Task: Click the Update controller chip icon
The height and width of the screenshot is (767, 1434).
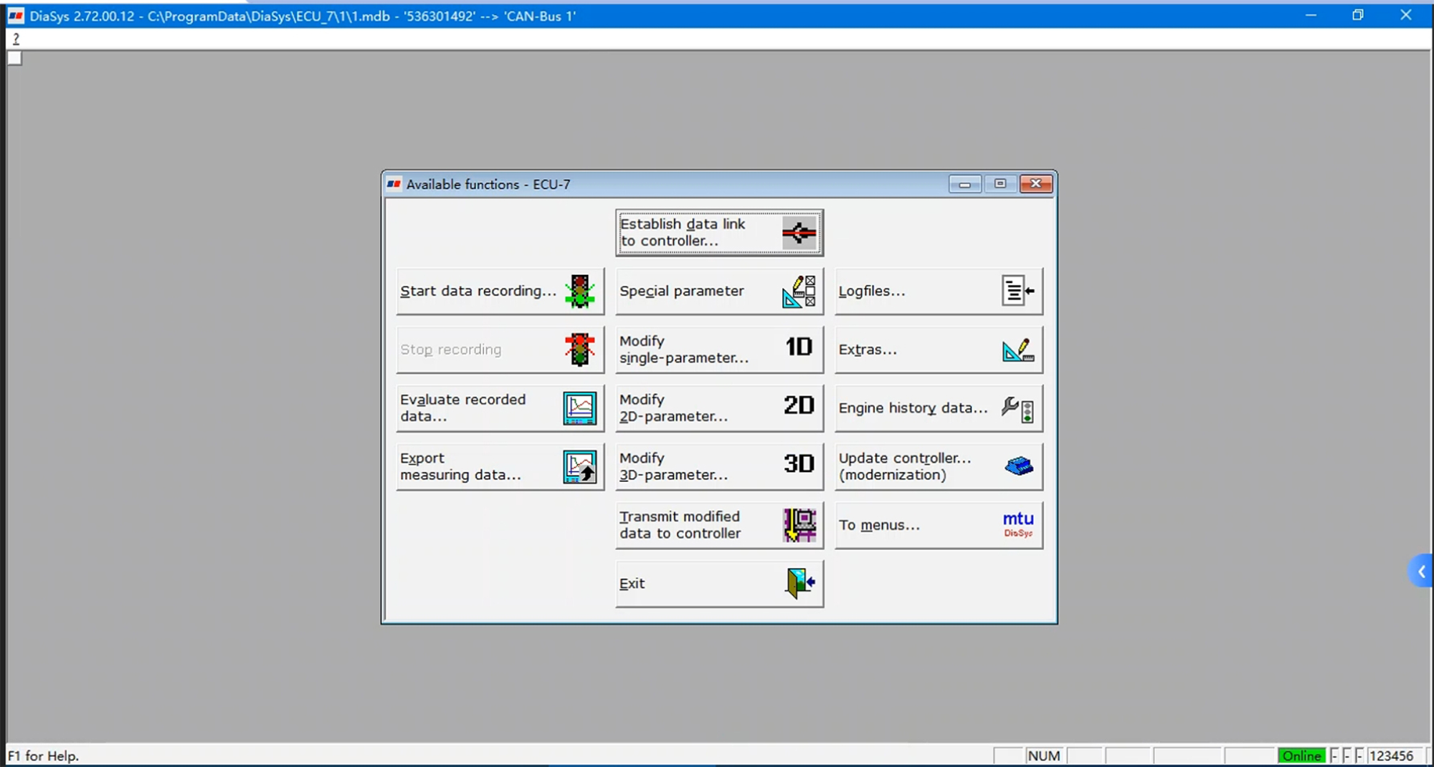Action: click(x=1018, y=465)
